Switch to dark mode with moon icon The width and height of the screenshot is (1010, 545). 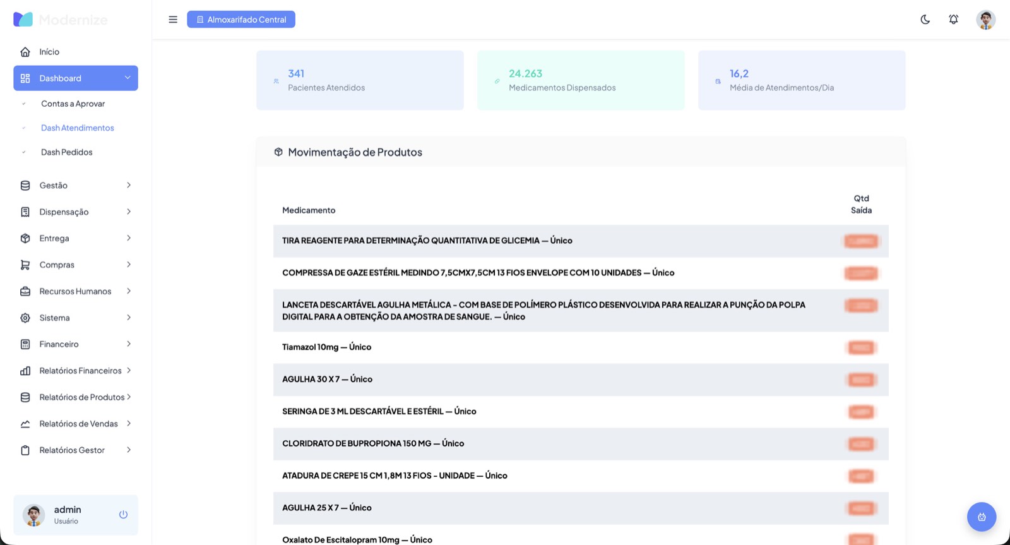click(925, 20)
